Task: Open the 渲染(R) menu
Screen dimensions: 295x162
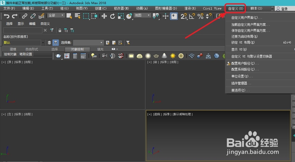Action: pos(190,9)
